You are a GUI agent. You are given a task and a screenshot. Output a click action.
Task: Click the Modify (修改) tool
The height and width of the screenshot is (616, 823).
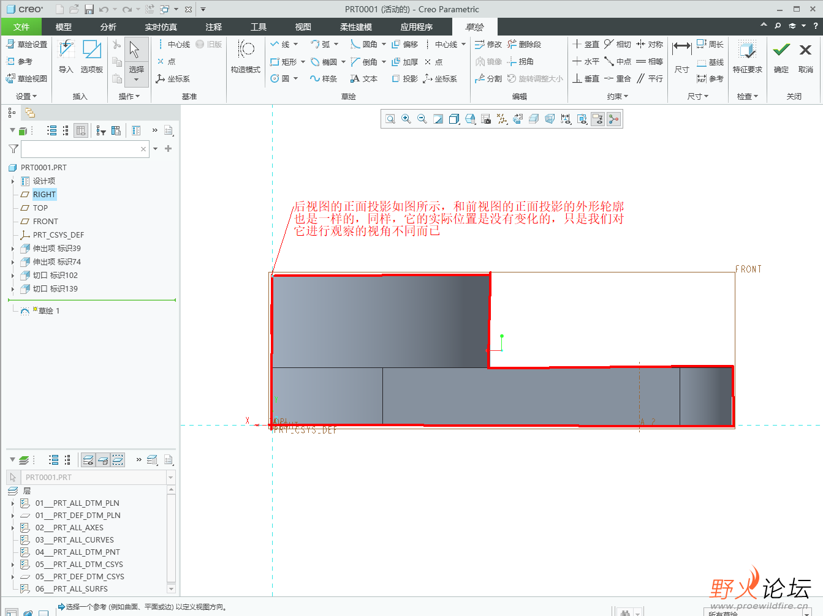488,44
